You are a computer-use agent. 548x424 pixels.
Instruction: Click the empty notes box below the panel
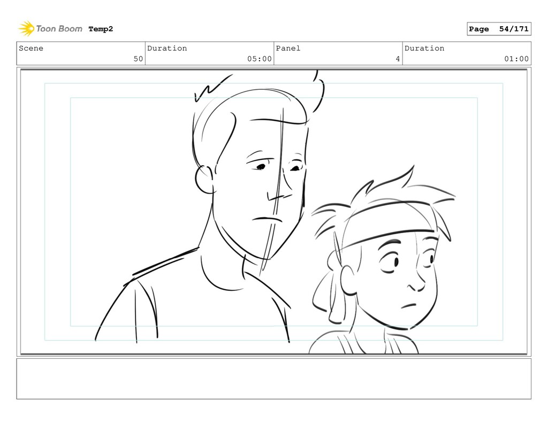(273, 379)
